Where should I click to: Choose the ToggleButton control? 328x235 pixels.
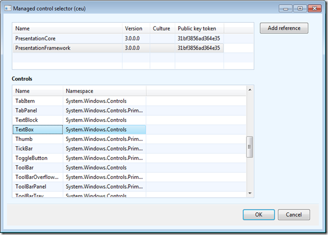[x=31, y=158]
